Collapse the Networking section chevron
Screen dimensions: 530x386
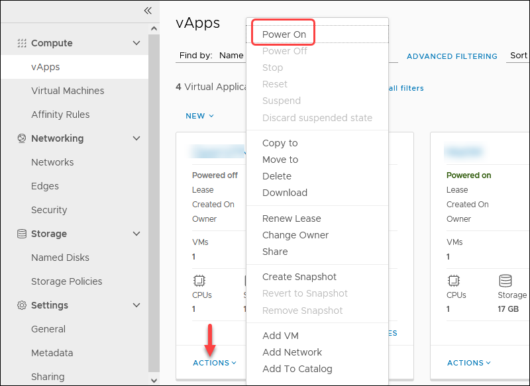(x=136, y=138)
